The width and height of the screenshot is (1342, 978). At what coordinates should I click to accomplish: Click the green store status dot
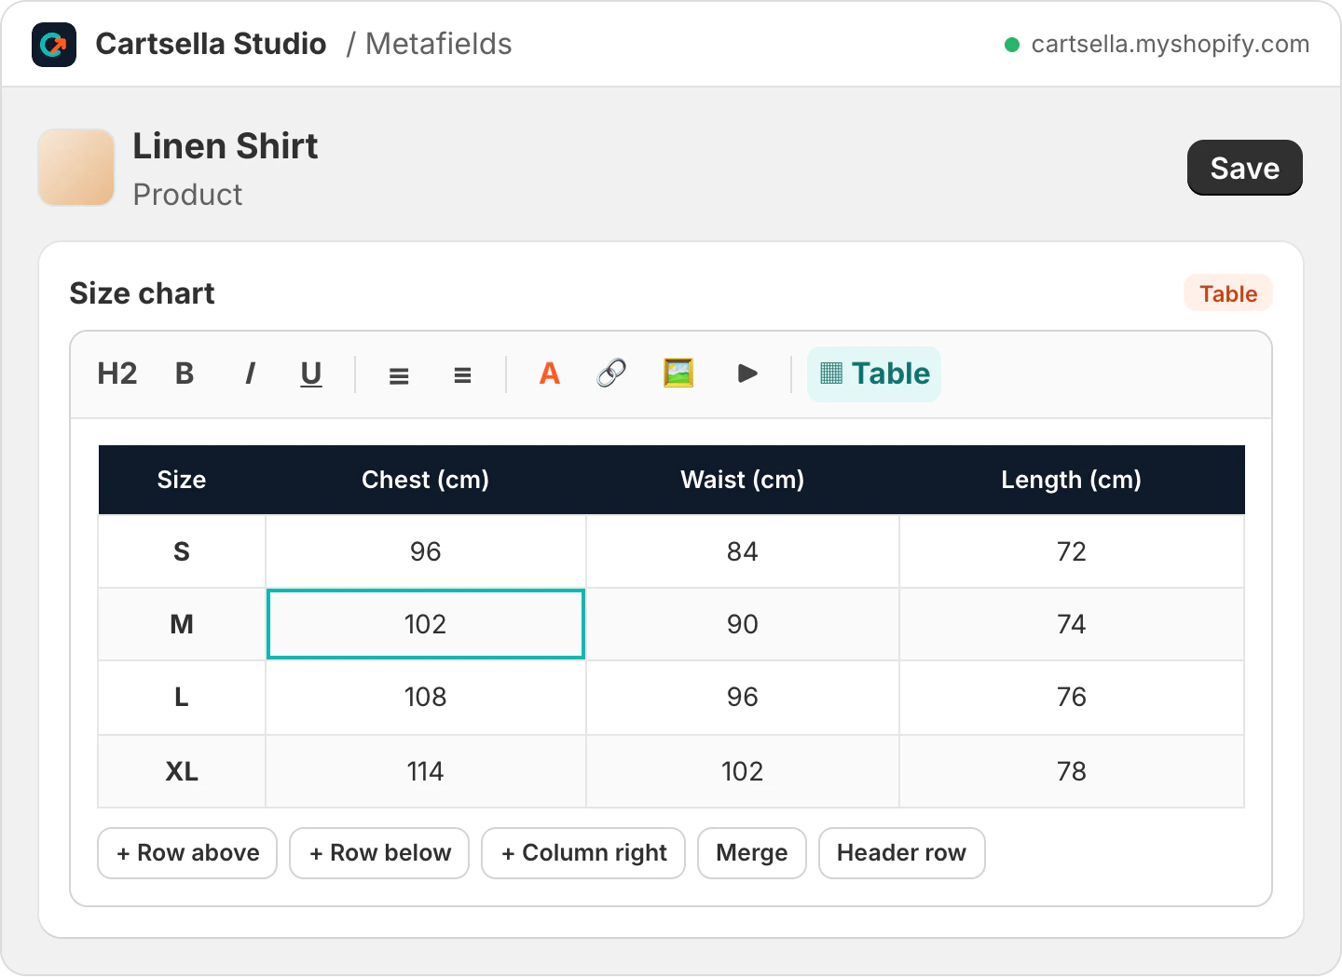tap(1012, 44)
